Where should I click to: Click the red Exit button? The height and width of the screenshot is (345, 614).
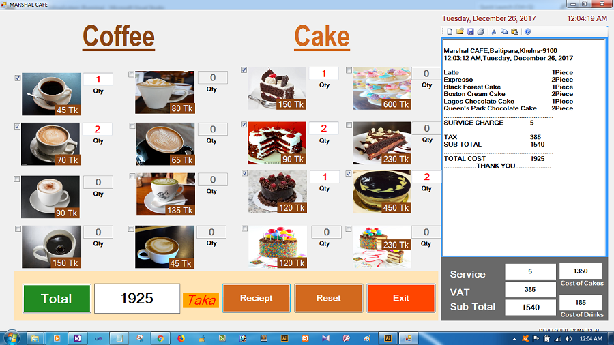401,298
